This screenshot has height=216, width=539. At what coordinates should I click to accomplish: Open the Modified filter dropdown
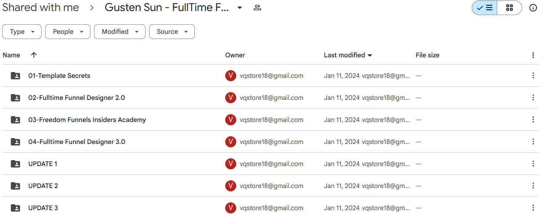click(120, 32)
